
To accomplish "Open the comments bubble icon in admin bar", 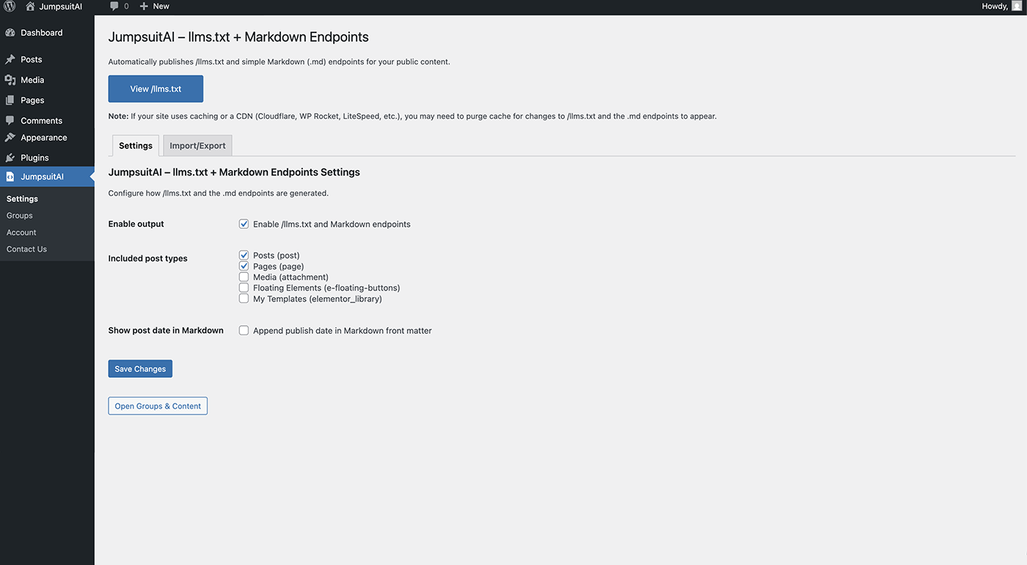I will point(114,6).
